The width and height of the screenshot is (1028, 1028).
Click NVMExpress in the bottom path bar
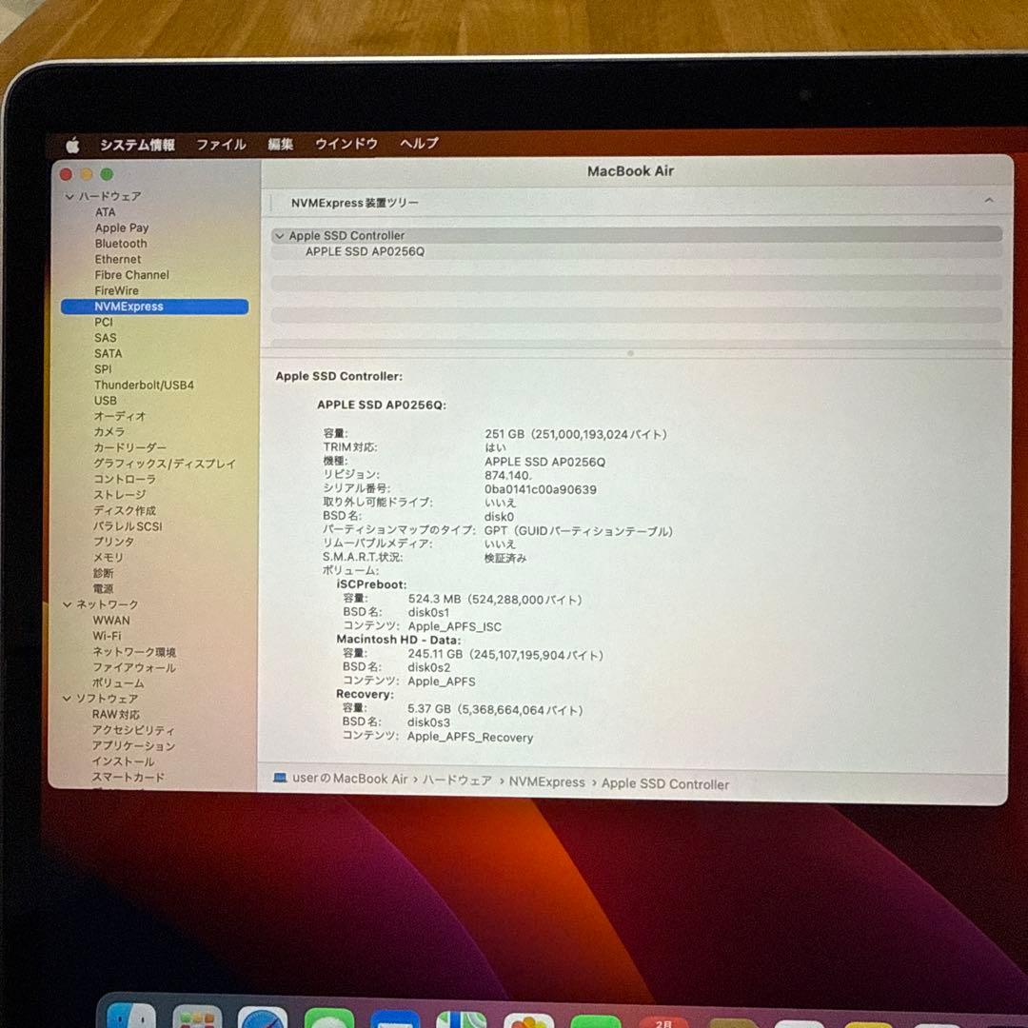tap(546, 782)
